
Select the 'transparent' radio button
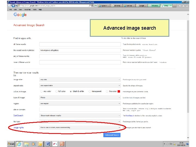click(x=90, y=91)
